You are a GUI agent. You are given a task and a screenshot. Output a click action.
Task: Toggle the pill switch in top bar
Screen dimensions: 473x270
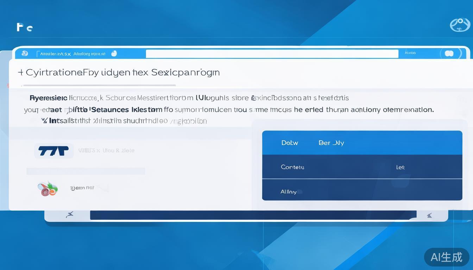[x=449, y=53]
